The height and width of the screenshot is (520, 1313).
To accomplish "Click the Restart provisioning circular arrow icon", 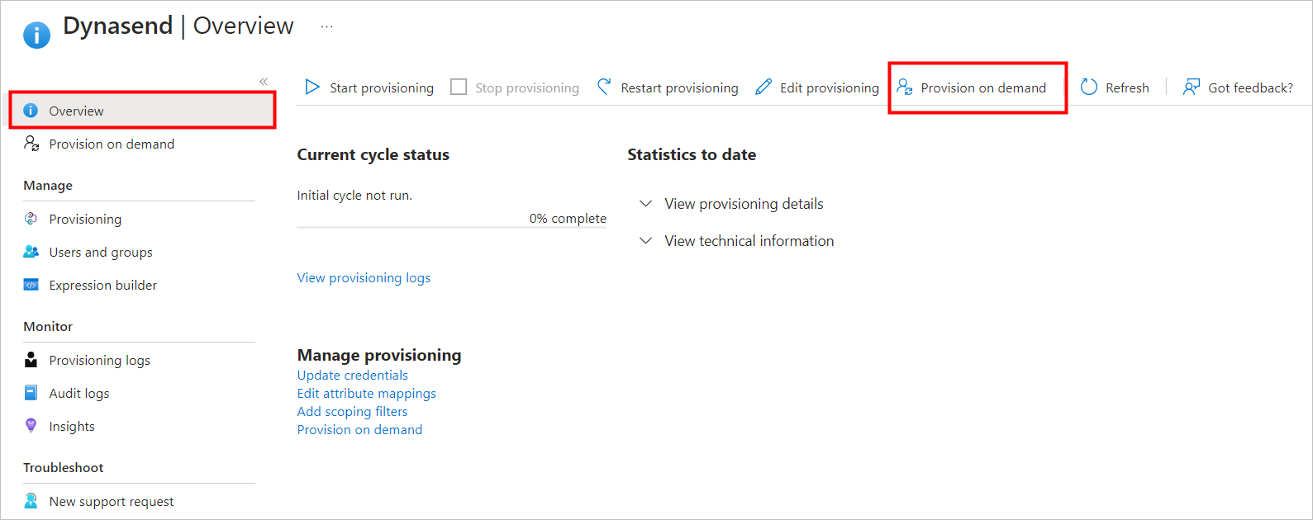I will click(604, 86).
